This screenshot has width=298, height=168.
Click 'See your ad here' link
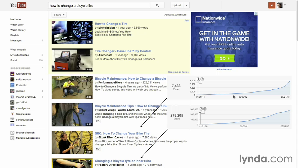pos(178,72)
